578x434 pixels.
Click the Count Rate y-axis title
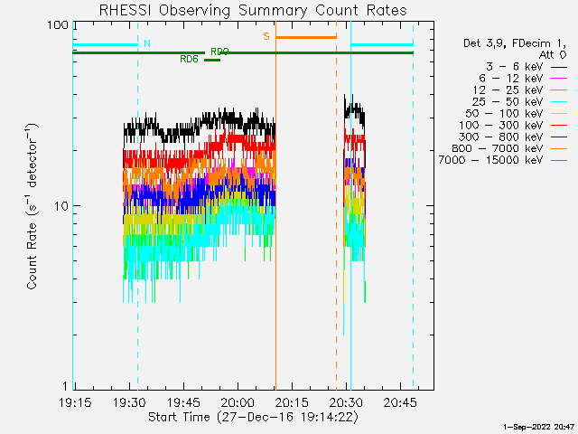pos(33,206)
